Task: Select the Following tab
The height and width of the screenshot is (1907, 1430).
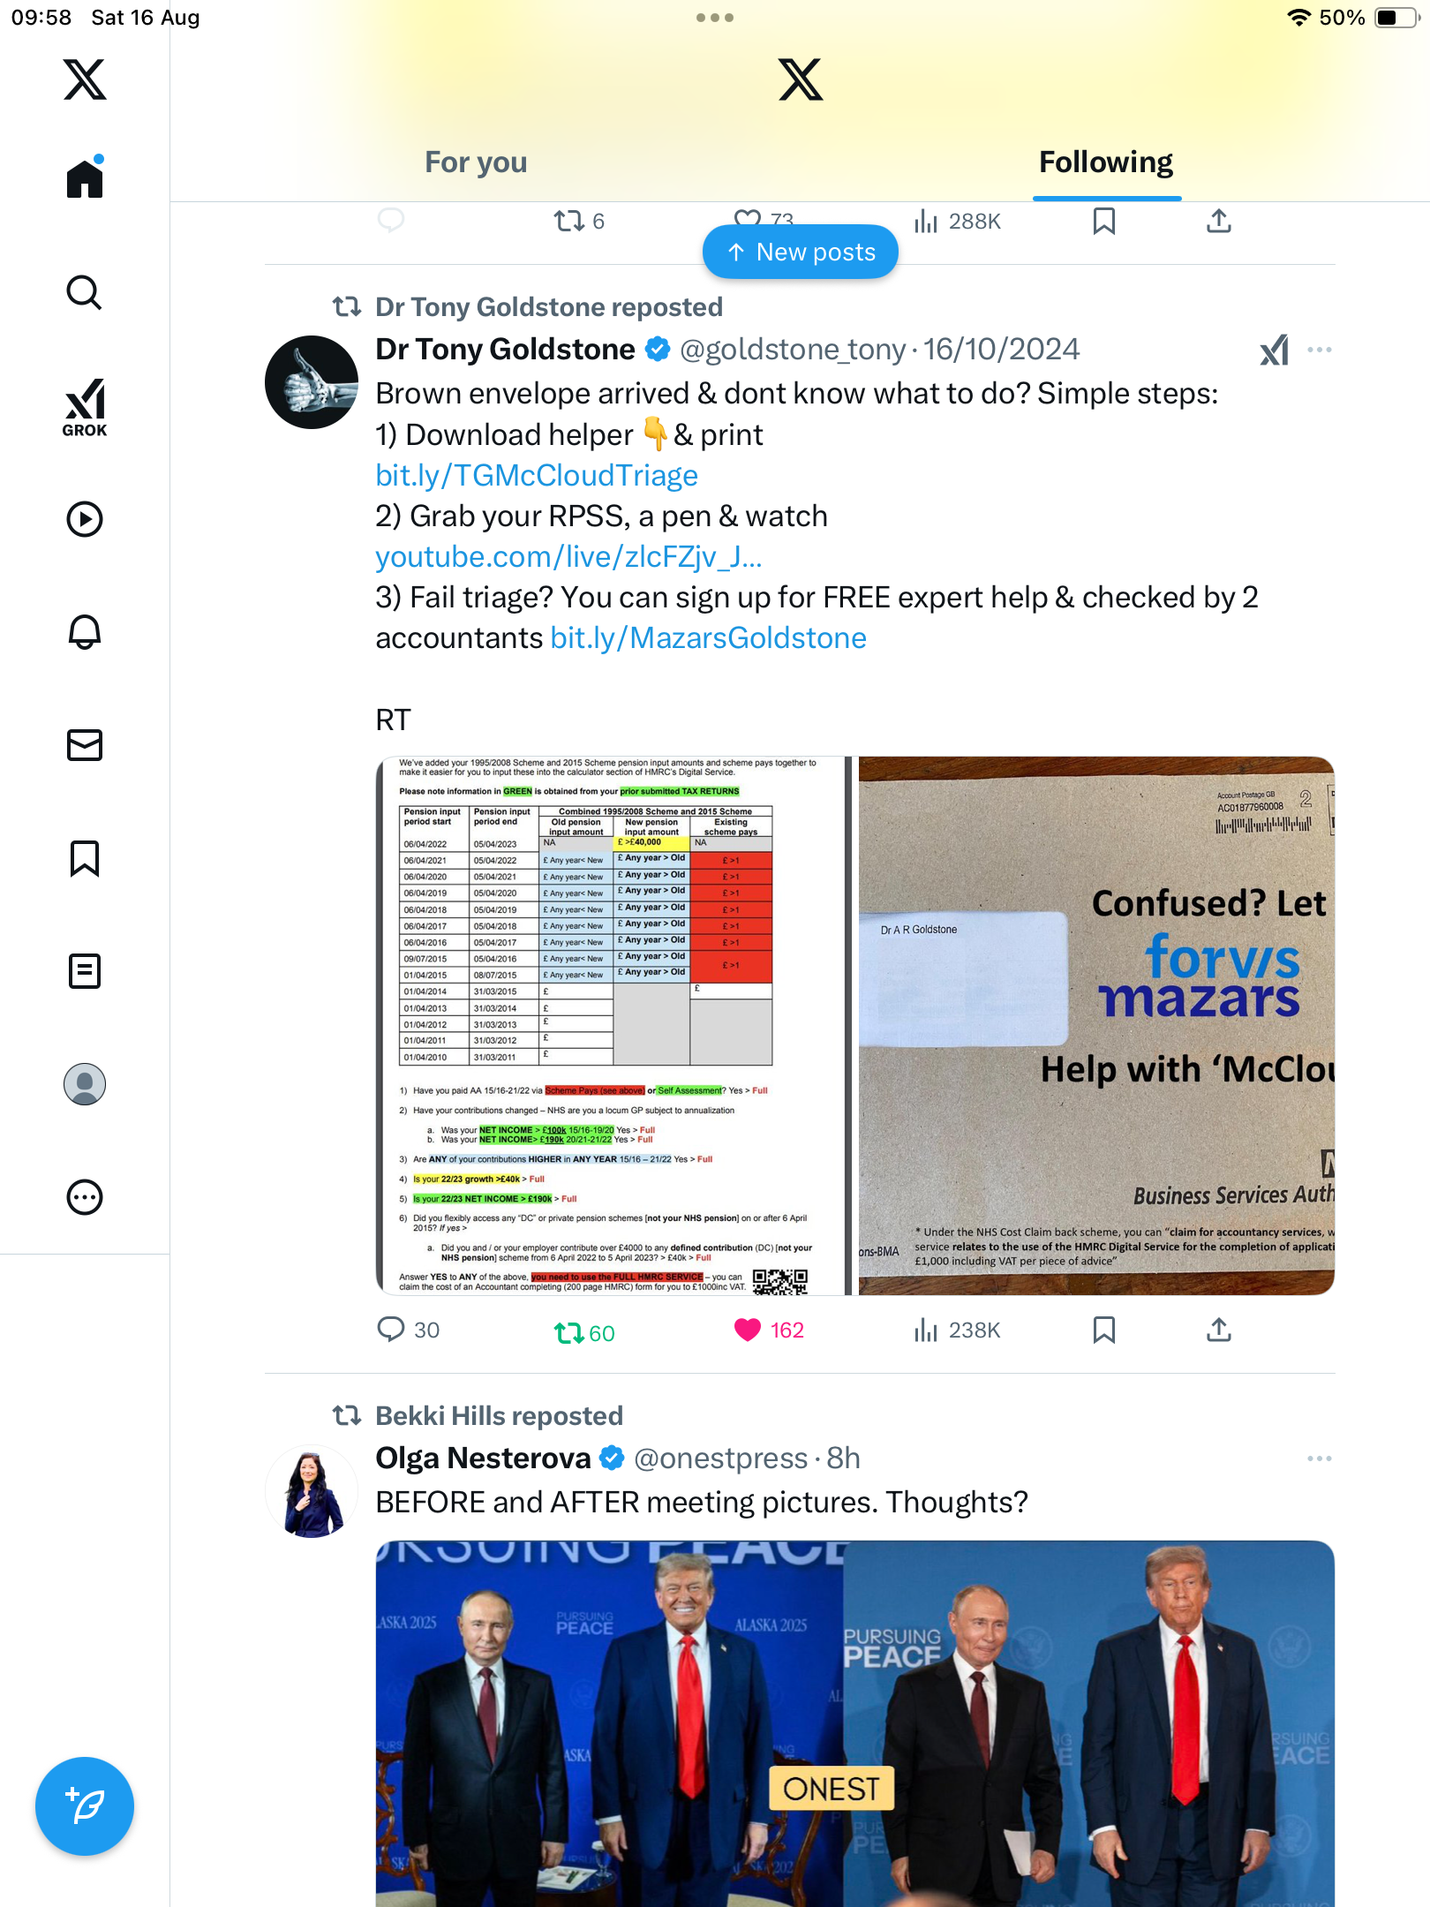Action: pyautogui.click(x=1106, y=162)
